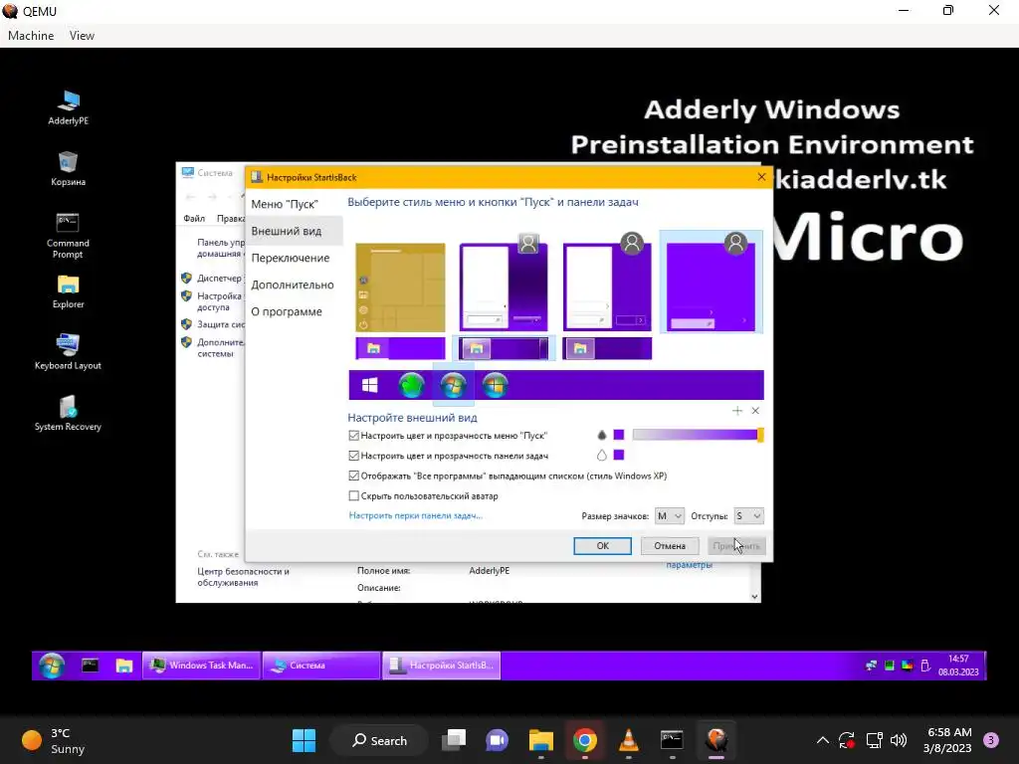Viewport: 1019px width, 764px height.
Task: Choose the Windows 7 orb start button
Action: (453, 385)
